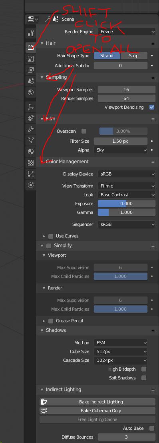Open the Particles properties tab
Image resolution: width=159 pixels, height=443 pixels.
(31, 174)
